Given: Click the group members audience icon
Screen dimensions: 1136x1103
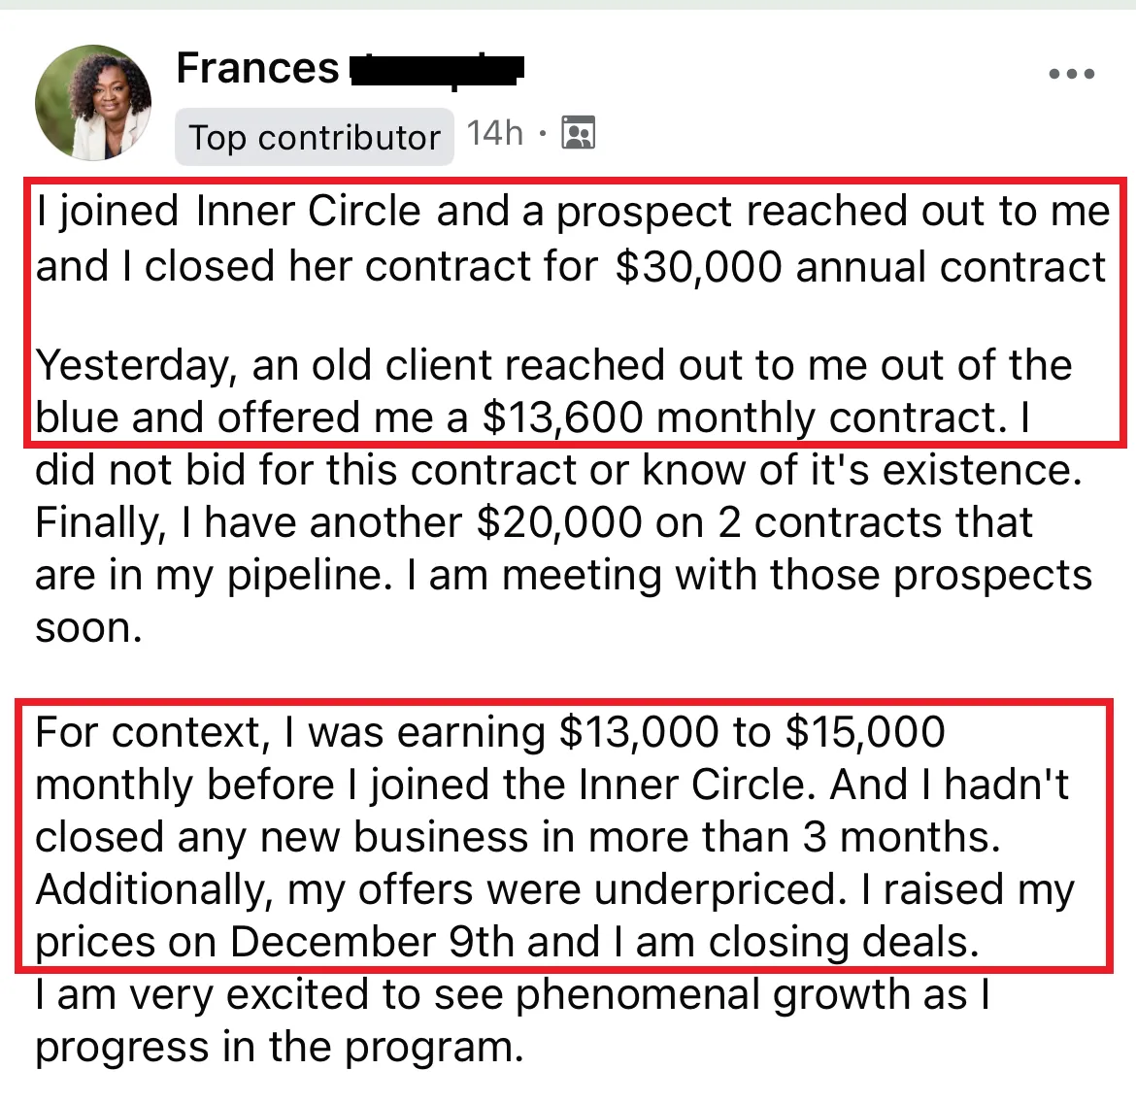Looking at the screenshot, I should point(578,133).
